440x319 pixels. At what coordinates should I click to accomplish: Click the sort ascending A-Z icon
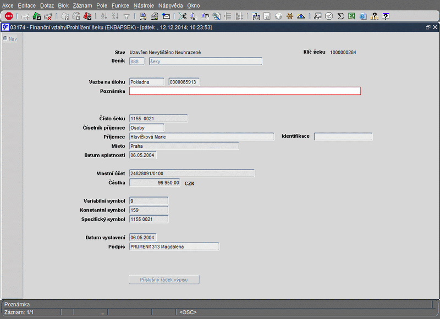pos(104,16)
